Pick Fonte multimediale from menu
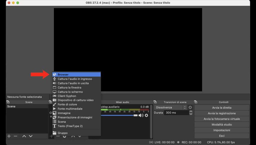256x145 pixels. coord(76,109)
